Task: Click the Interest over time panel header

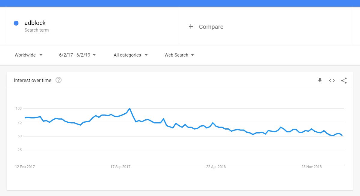Action: (33, 80)
